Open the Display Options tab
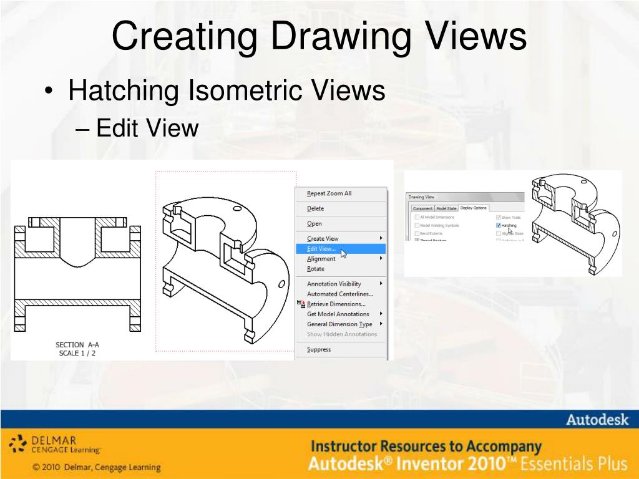639x479 pixels. (x=474, y=208)
